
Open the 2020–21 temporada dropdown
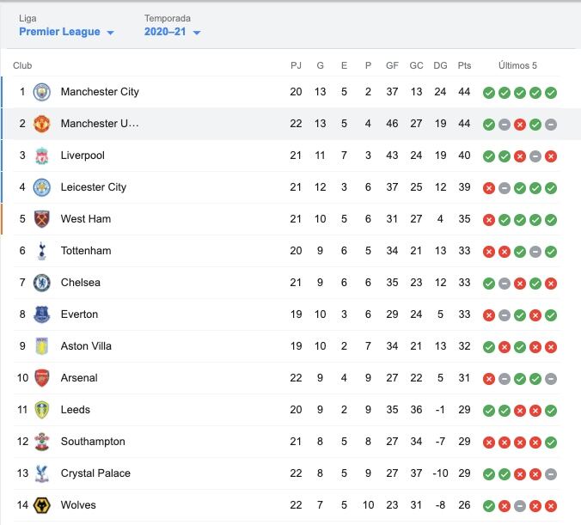click(x=173, y=33)
